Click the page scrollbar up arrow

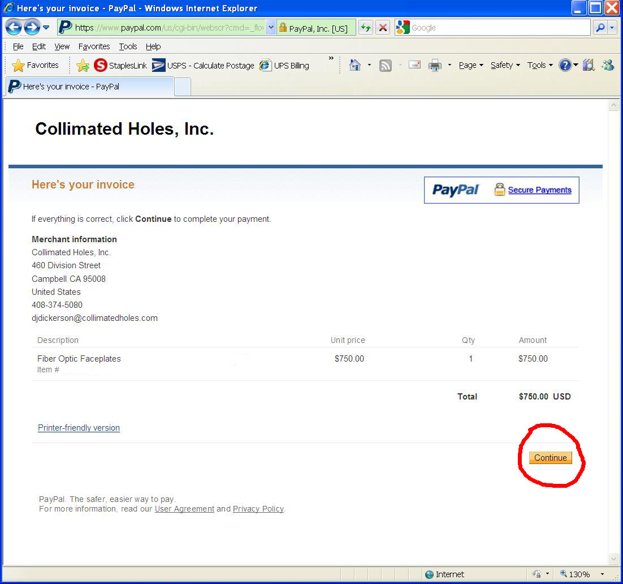pyautogui.click(x=613, y=105)
